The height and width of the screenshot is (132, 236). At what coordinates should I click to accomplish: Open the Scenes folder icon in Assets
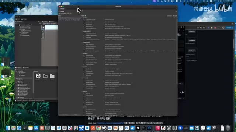[x=45, y=76]
